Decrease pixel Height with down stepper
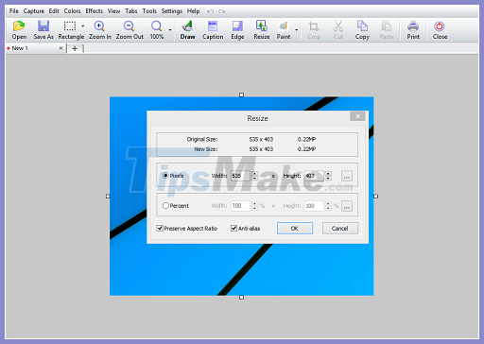This screenshot has height=344, width=484. pos(328,179)
